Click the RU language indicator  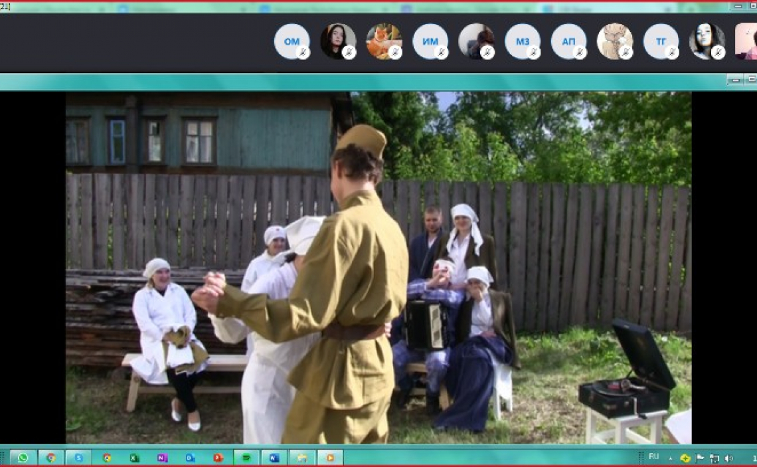click(653, 457)
